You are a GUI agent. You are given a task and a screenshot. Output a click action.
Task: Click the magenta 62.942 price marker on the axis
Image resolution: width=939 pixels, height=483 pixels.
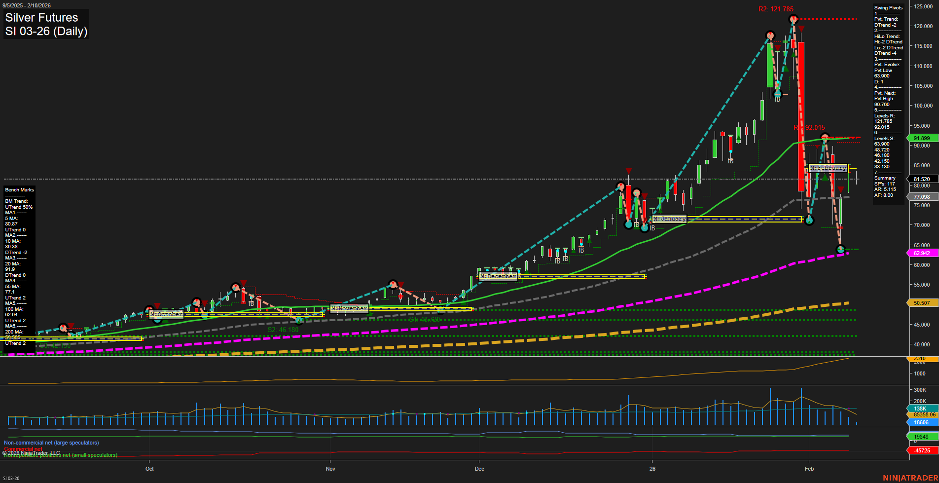tap(921, 253)
